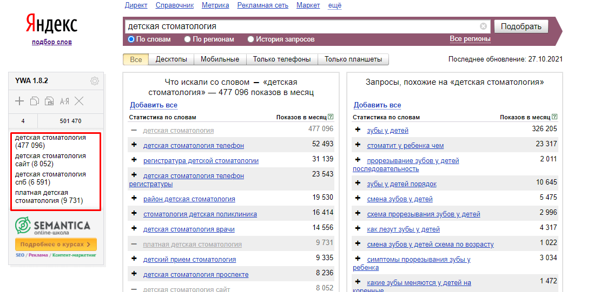Click the 'Подобрать' button

(x=521, y=26)
